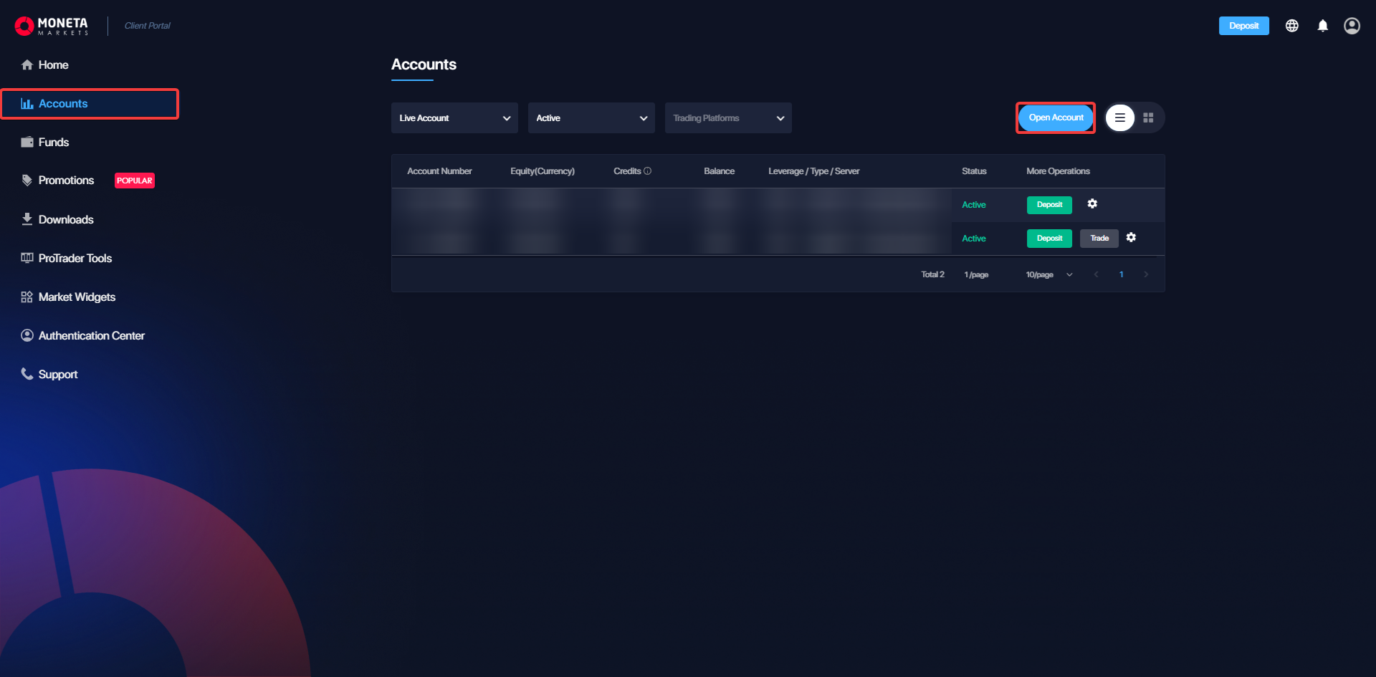Viewport: 1376px width, 677px height.
Task: Click the ProTrader Tools icon
Action: click(27, 258)
